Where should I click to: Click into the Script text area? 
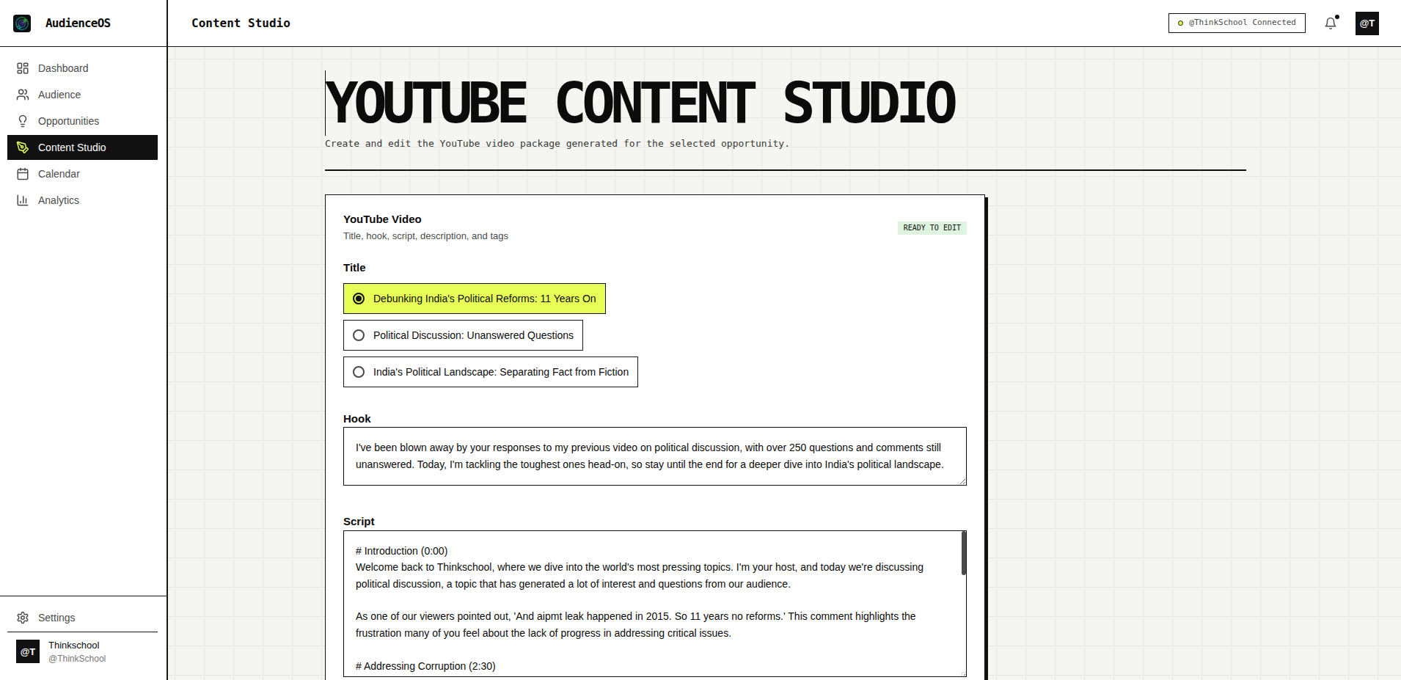tap(655, 604)
